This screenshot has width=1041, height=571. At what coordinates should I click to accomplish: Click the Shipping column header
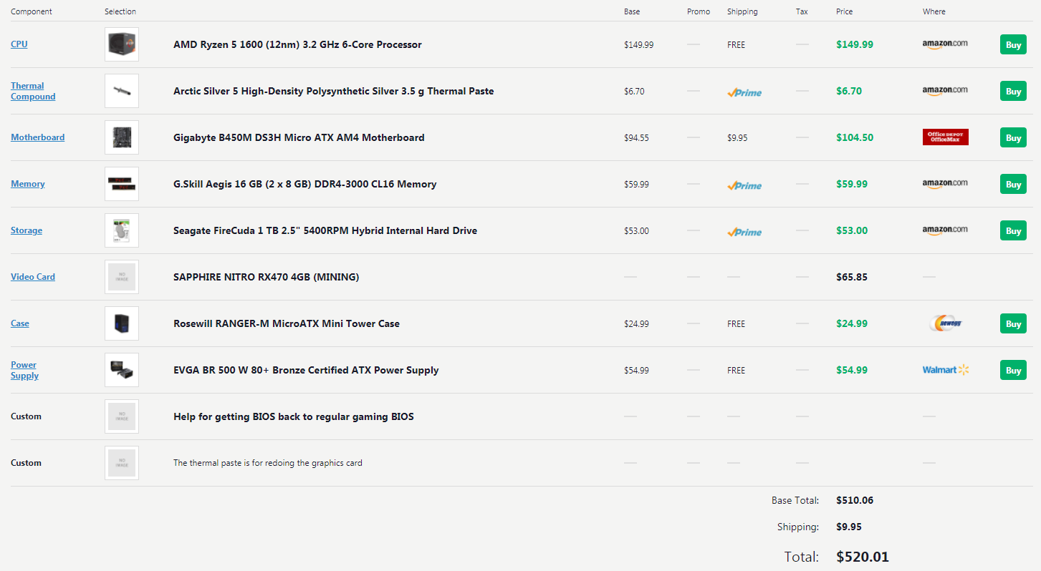(x=742, y=11)
